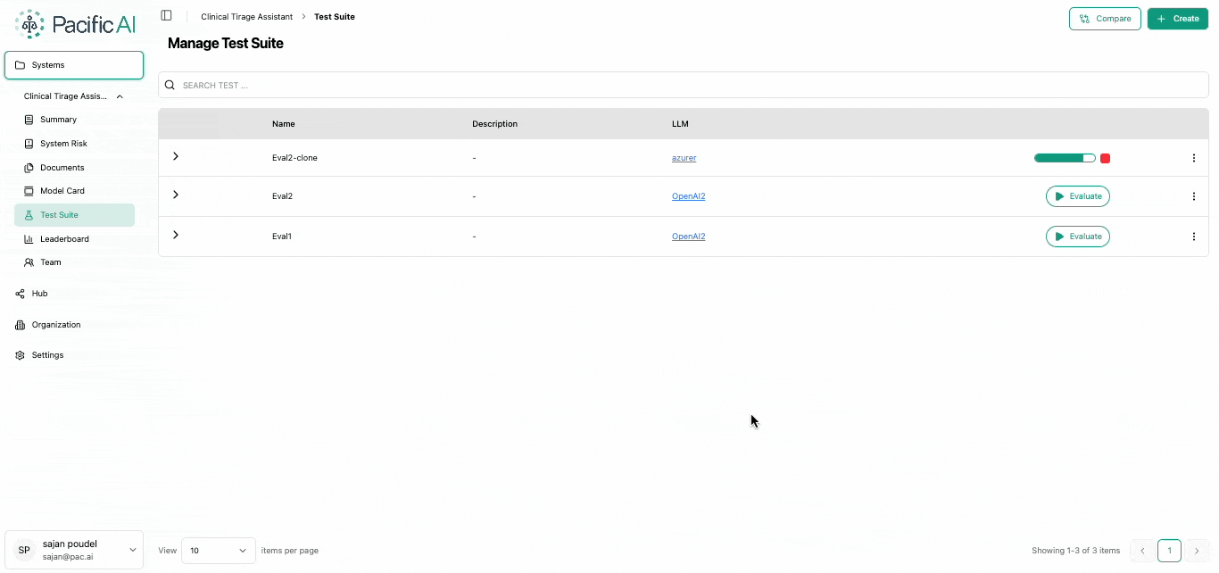
Task: Expand the Eval2 test row
Action: coord(176,195)
